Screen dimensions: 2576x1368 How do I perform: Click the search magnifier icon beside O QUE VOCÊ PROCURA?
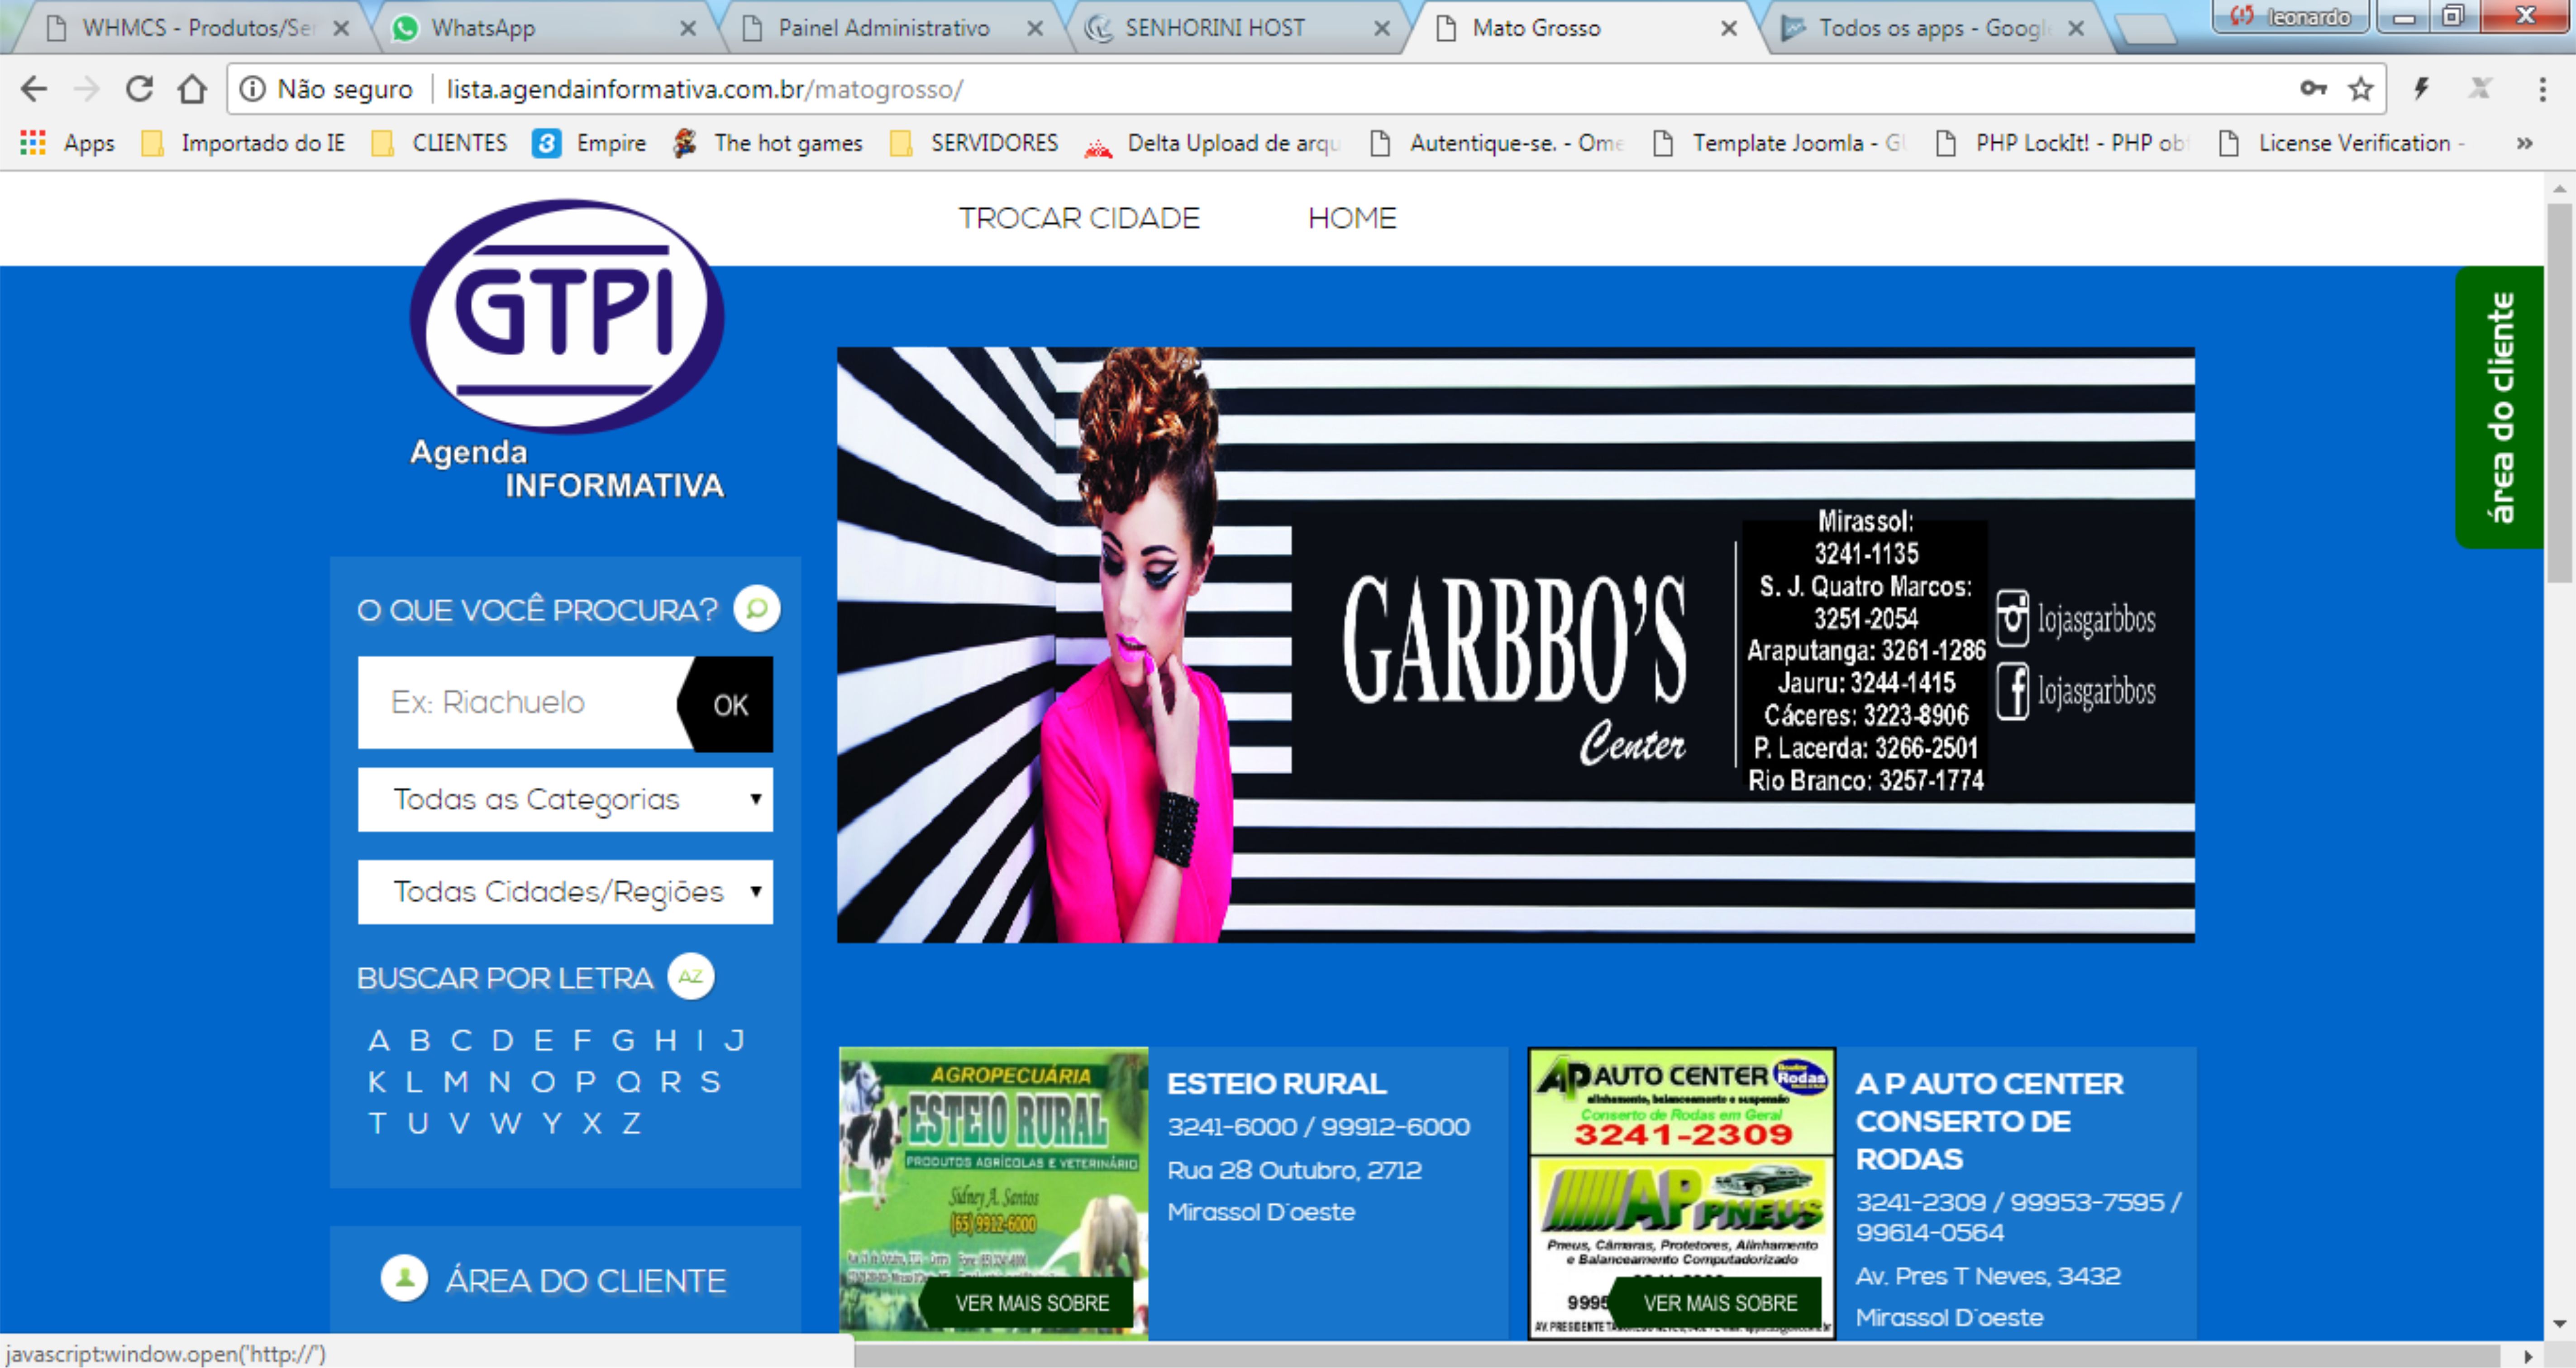point(757,608)
